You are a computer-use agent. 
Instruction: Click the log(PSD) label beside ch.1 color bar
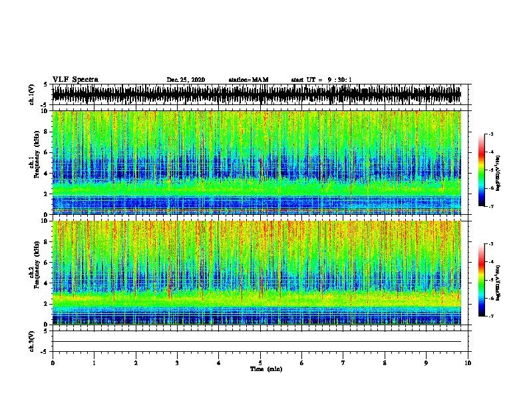point(498,174)
